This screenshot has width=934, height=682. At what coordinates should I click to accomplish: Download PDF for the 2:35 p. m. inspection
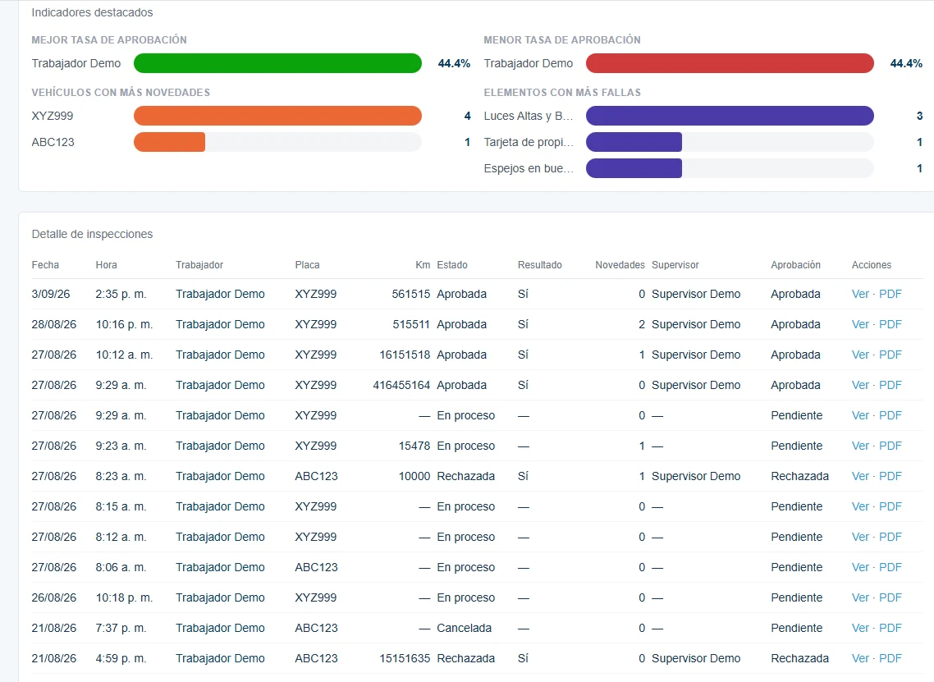pyautogui.click(x=890, y=295)
